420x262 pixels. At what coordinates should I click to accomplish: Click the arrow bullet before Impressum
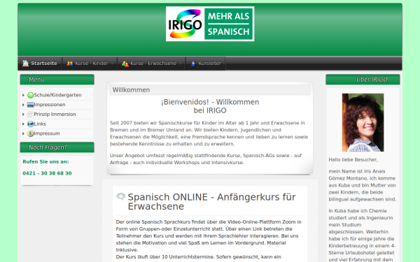click(24, 133)
